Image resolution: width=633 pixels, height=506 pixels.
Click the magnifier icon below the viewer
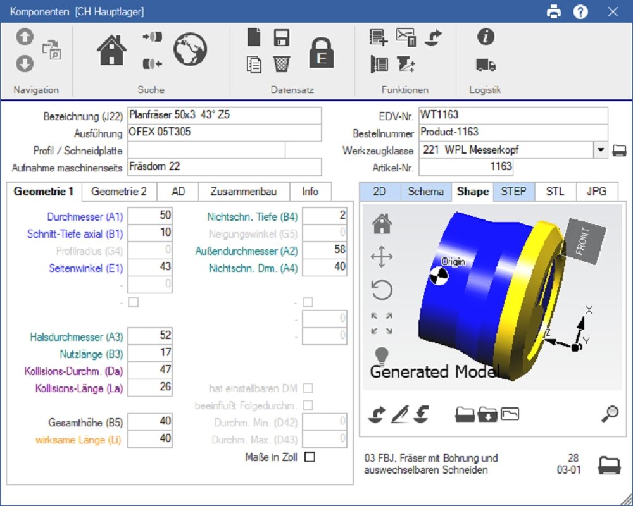click(610, 414)
